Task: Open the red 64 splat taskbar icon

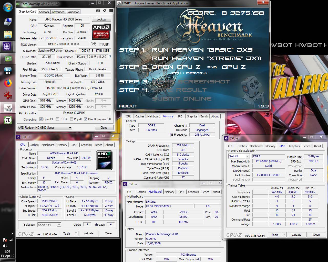Action: pyautogui.click(x=8, y=95)
